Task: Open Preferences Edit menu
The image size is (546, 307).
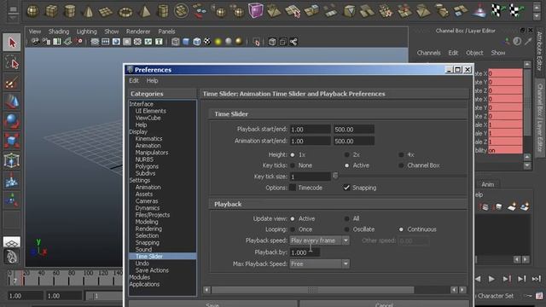Action: (134, 81)
